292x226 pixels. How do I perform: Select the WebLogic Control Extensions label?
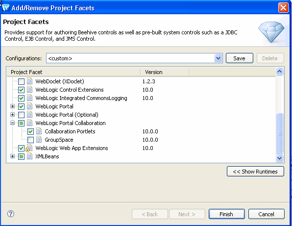pyautogui.click(x=70, y=90)
